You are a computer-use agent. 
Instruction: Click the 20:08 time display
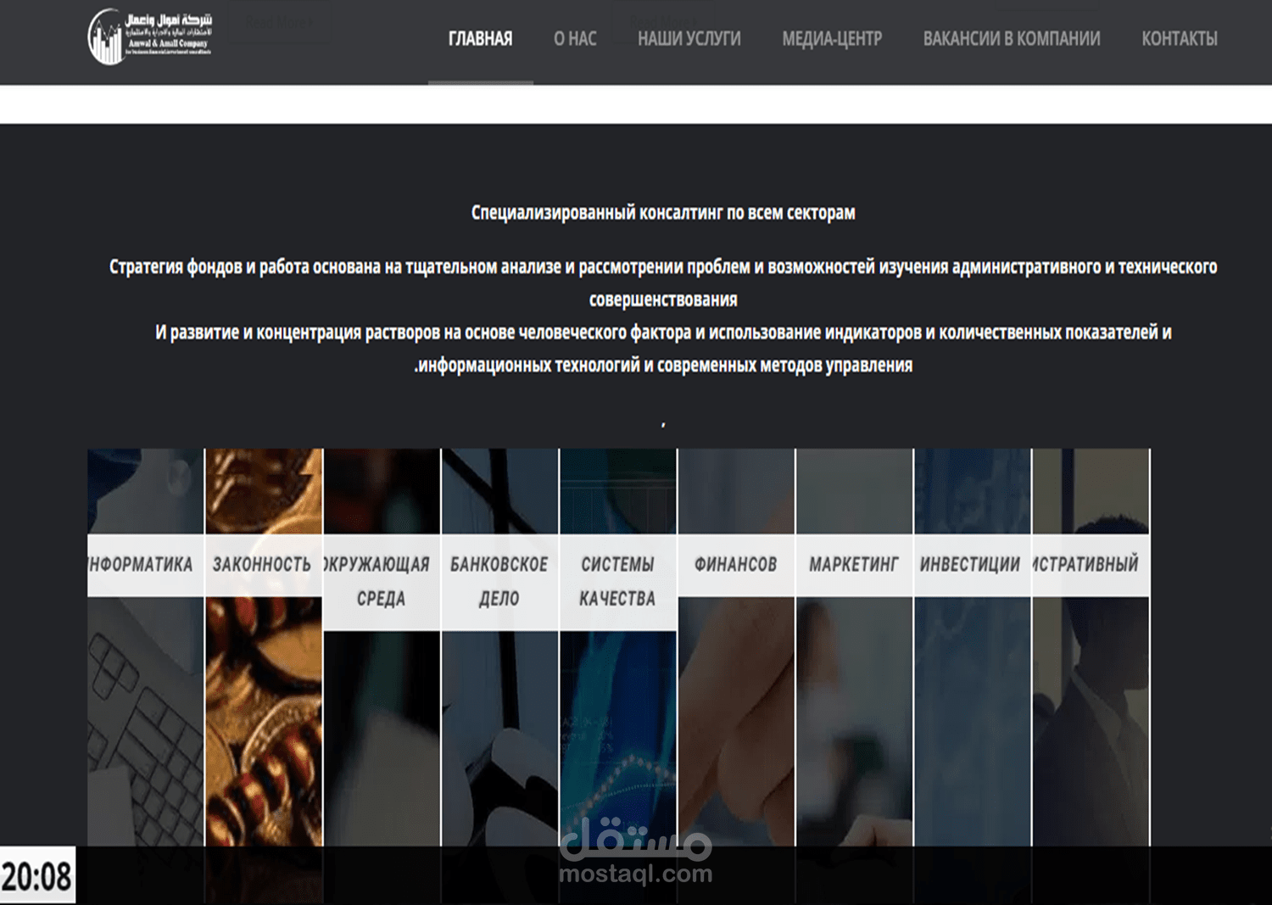(x=37, y=875)
